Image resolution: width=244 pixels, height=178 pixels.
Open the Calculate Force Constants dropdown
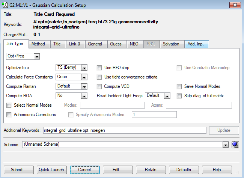pyautogui.click(x=84, y=77)
